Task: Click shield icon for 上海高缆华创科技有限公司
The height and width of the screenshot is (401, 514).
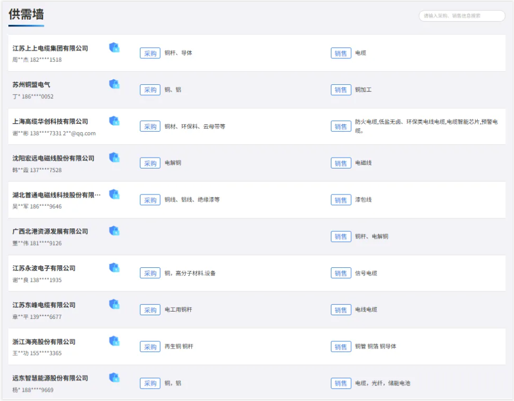Action: click(x=114, y=121)
